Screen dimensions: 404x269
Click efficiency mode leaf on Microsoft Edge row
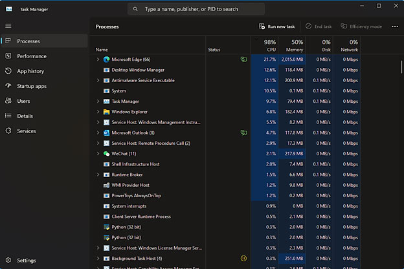[243, 59]
